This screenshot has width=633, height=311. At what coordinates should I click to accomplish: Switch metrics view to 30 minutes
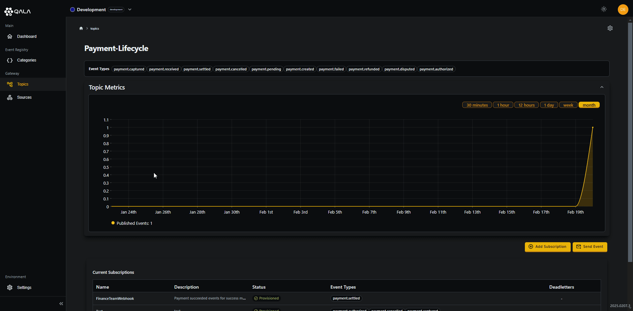pyautogui.click(x=476, y=105)
